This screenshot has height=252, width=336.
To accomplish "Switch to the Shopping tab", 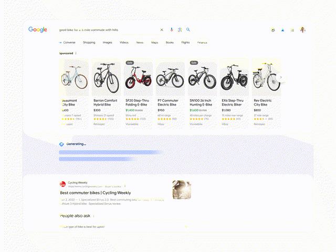I will point(89,43).
